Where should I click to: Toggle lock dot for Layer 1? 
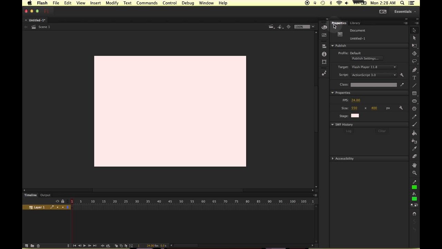(x=63, y=207)
